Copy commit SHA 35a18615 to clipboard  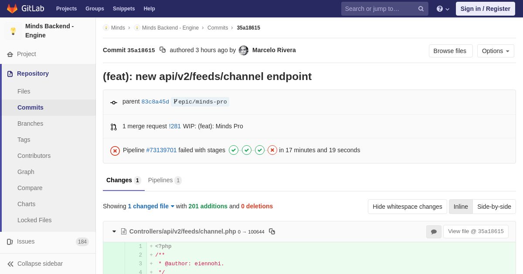(163, 50)
